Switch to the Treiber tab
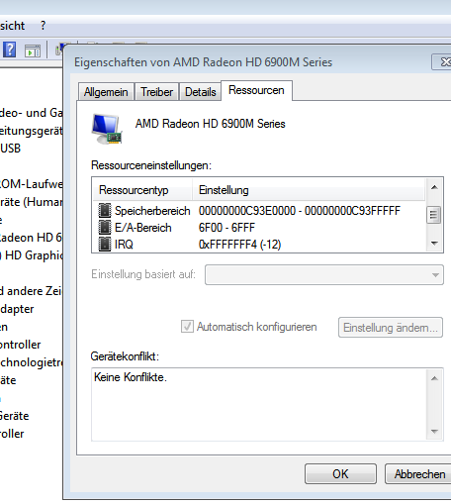Image resolution: width=451 pixels, height=504 pixels. pyautogui.click(x=156, y=92)
